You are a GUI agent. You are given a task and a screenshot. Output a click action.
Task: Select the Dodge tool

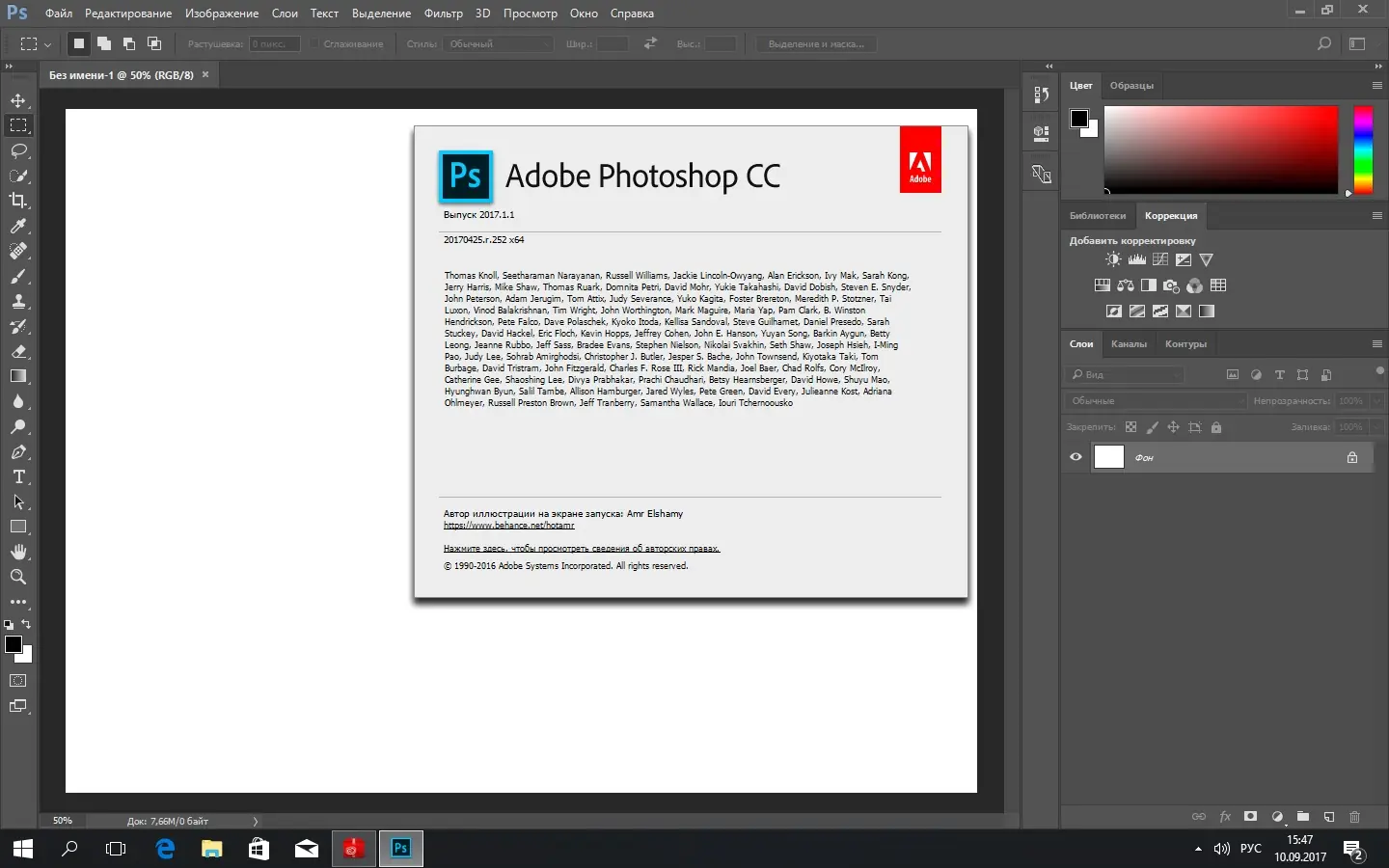pos(18,426)
